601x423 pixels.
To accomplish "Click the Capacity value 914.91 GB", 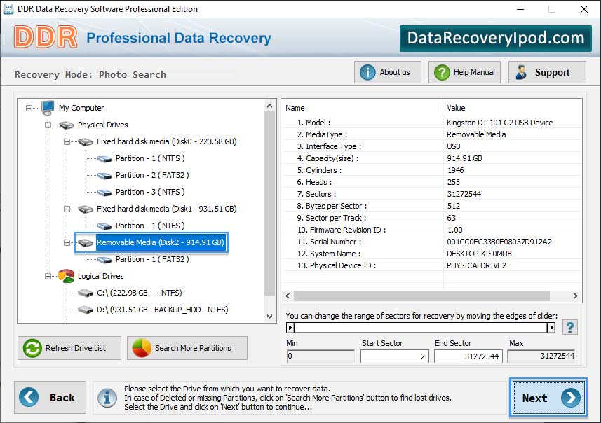I will point(464,158).
